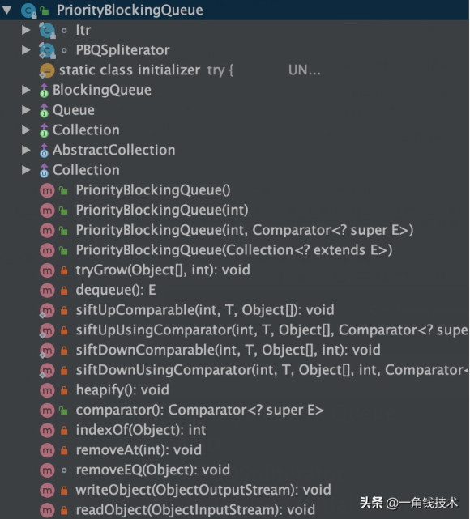Click the static class initializer icon
Viewport: 470px width, 519px height.
pyautogui.click(x=47, y=70)
